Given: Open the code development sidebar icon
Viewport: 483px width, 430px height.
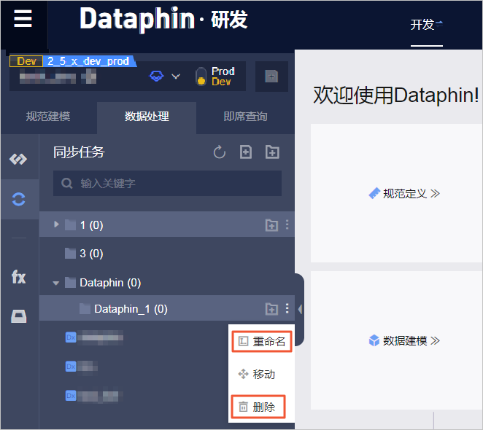Looking at the screenshot, I should [x=18, y=159].
